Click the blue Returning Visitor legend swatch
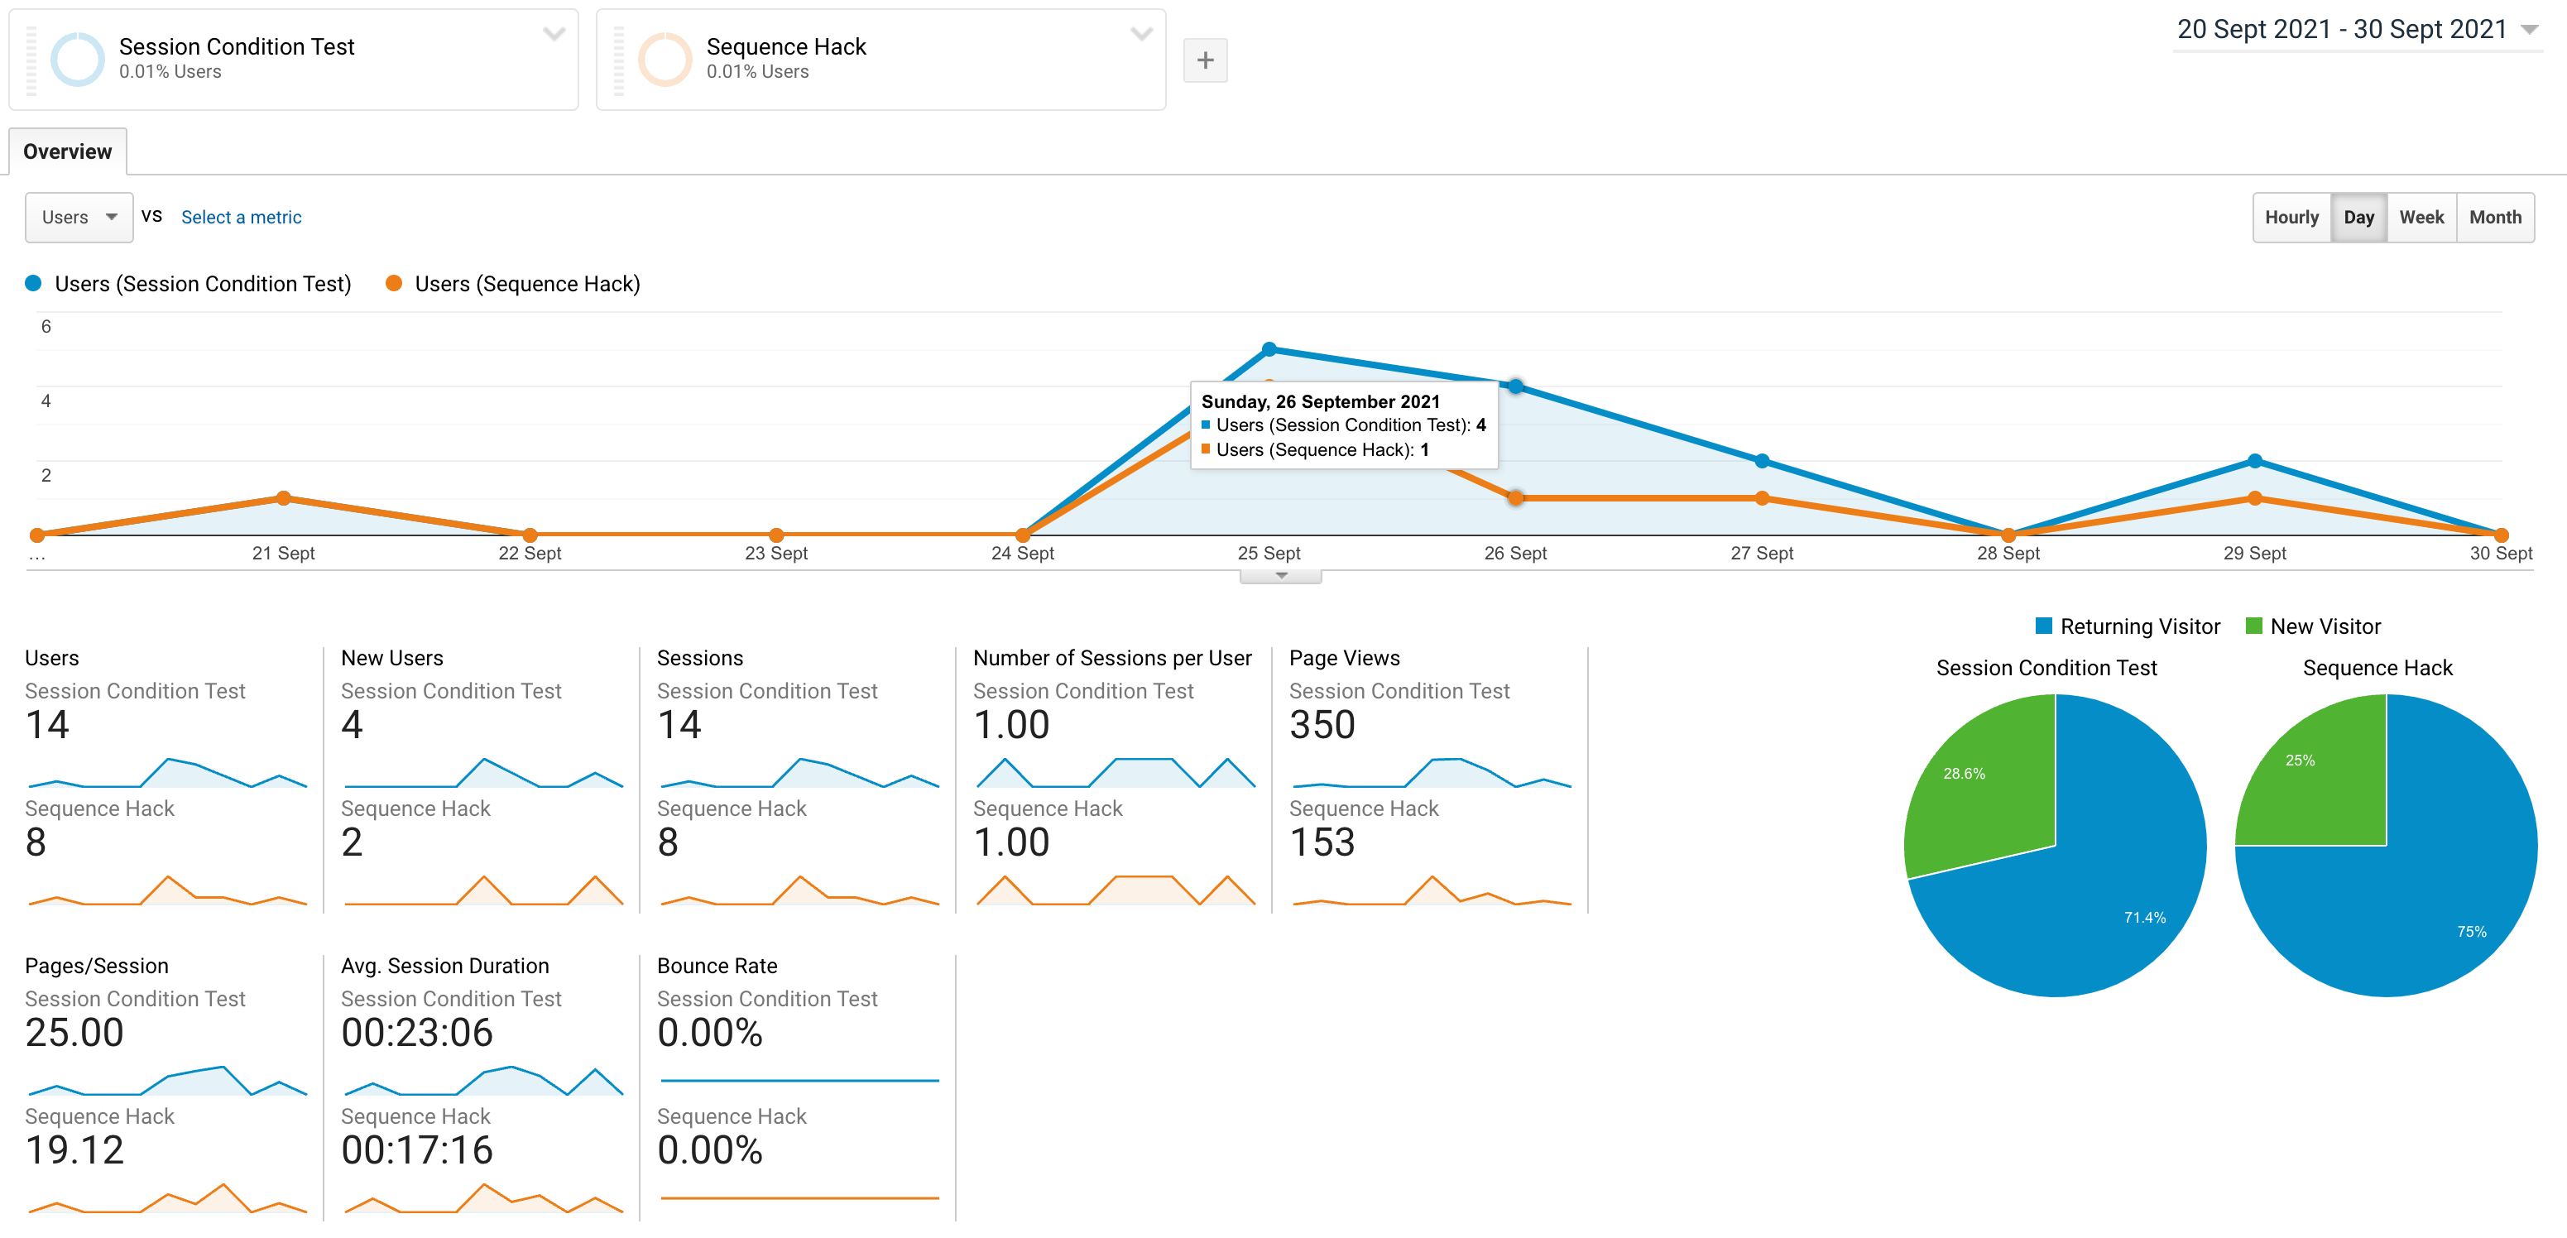This screenshot has height=1238, width=2567. coord(2044,626)
